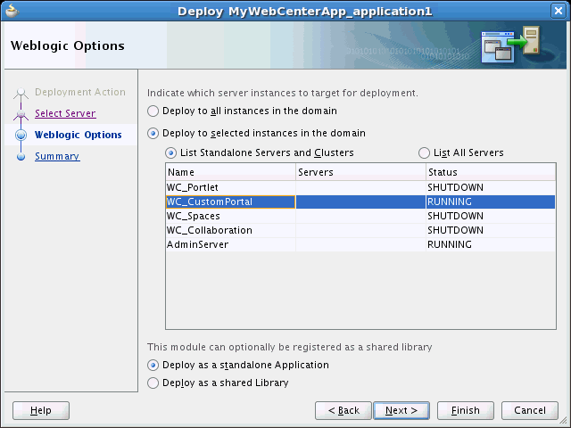571x428 pixels.
Task: Click RUNNING status of WC_CustomPortal
Action: [450, 202]
